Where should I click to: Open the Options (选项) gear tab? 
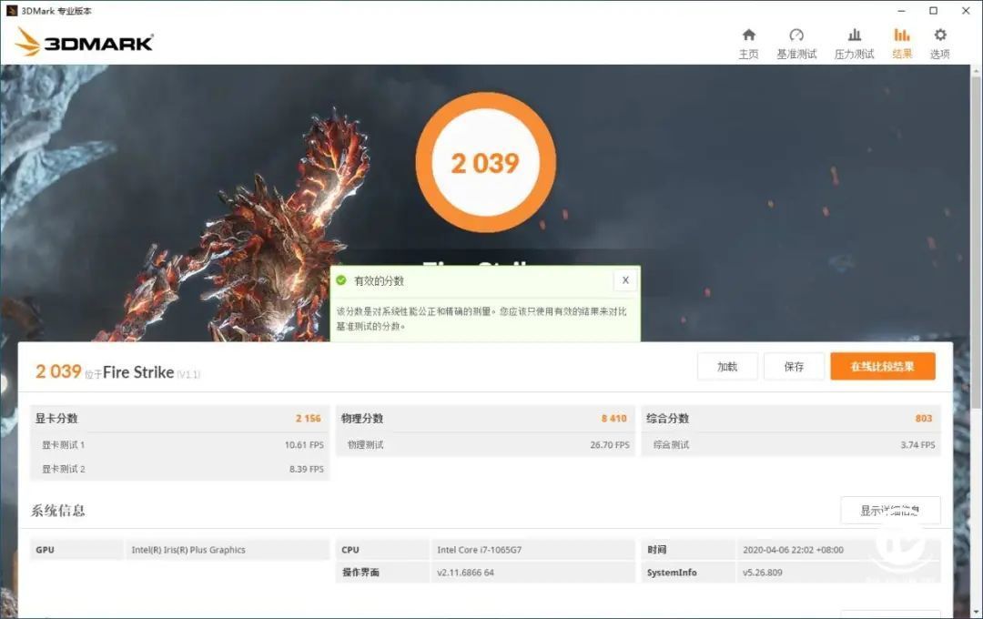coord(939,44)
